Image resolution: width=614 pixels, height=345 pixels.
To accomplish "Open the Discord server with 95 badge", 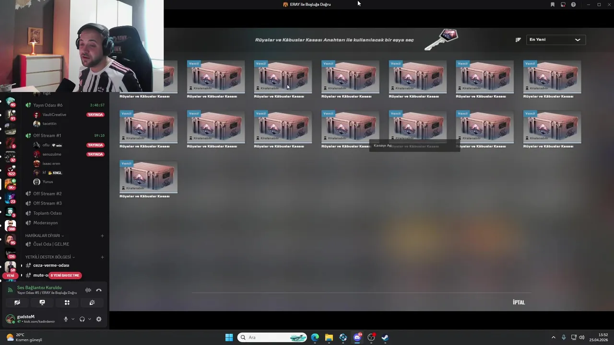I will (x=11, y=239).
